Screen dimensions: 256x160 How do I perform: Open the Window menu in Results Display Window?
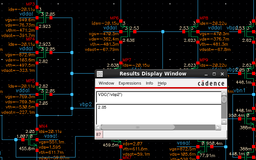[x=106, y=83]
